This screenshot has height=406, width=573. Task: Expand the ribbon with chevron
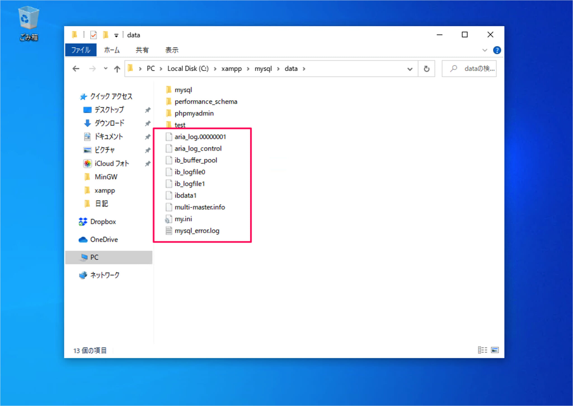click(485, 50)
